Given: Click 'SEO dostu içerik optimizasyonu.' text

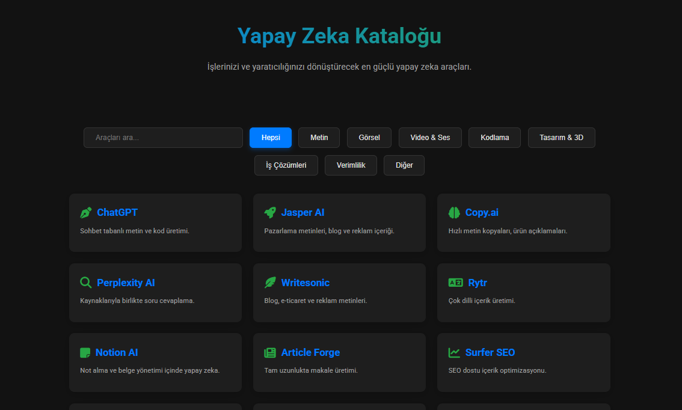Looking at the screenshot, I should pyautogui.click(x=497, y=370).
